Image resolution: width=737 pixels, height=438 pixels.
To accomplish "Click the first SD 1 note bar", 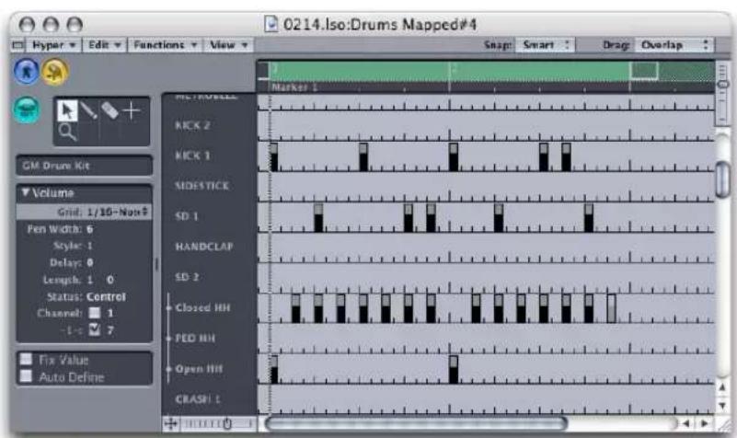I will pyautogui.click(x=318, y=218).
